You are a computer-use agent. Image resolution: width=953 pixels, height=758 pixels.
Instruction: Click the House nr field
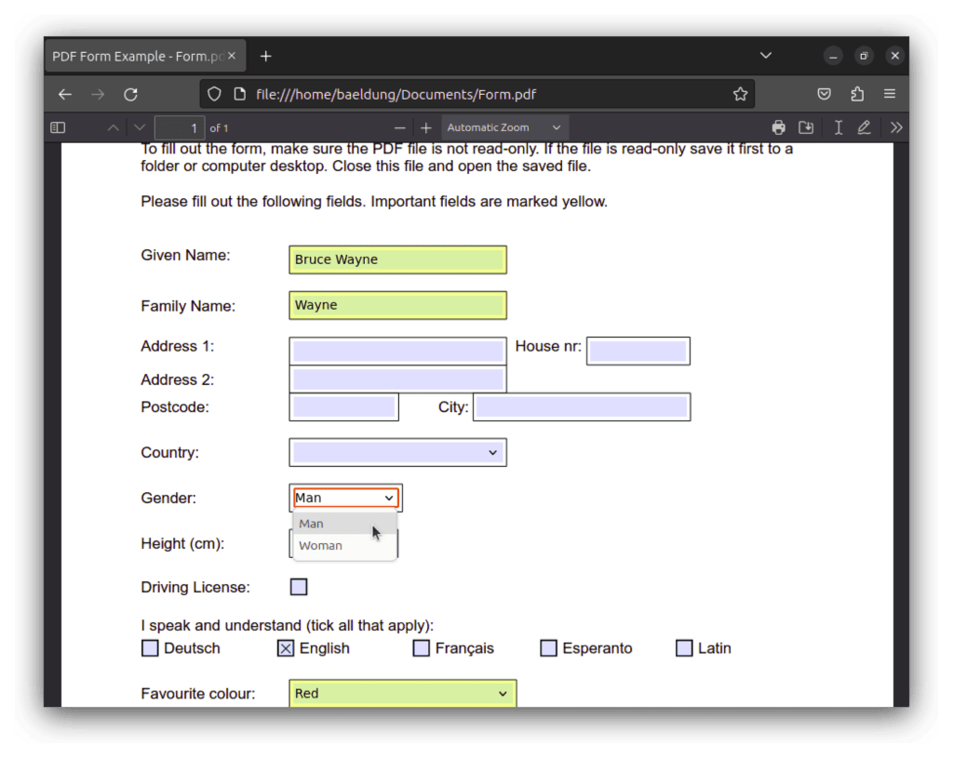click(638, 351)
